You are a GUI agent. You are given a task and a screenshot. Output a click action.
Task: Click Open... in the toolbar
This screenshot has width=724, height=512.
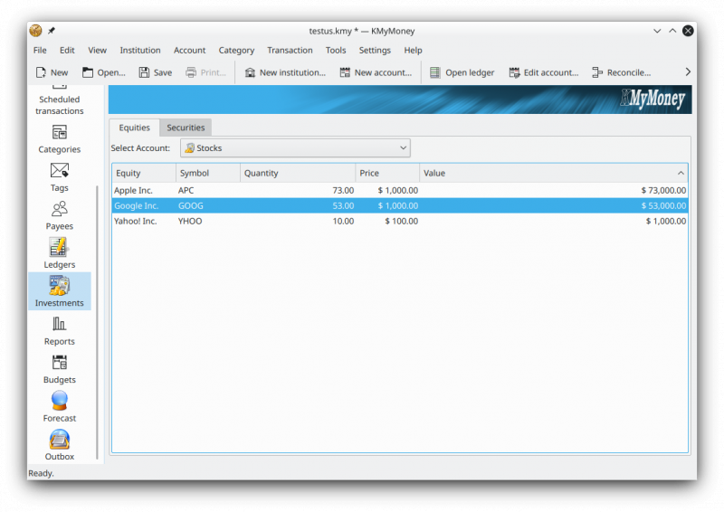[x=104, y=72]
